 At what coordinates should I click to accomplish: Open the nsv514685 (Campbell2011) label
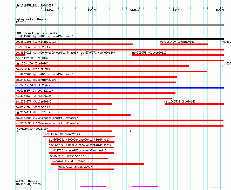[34, 91]
